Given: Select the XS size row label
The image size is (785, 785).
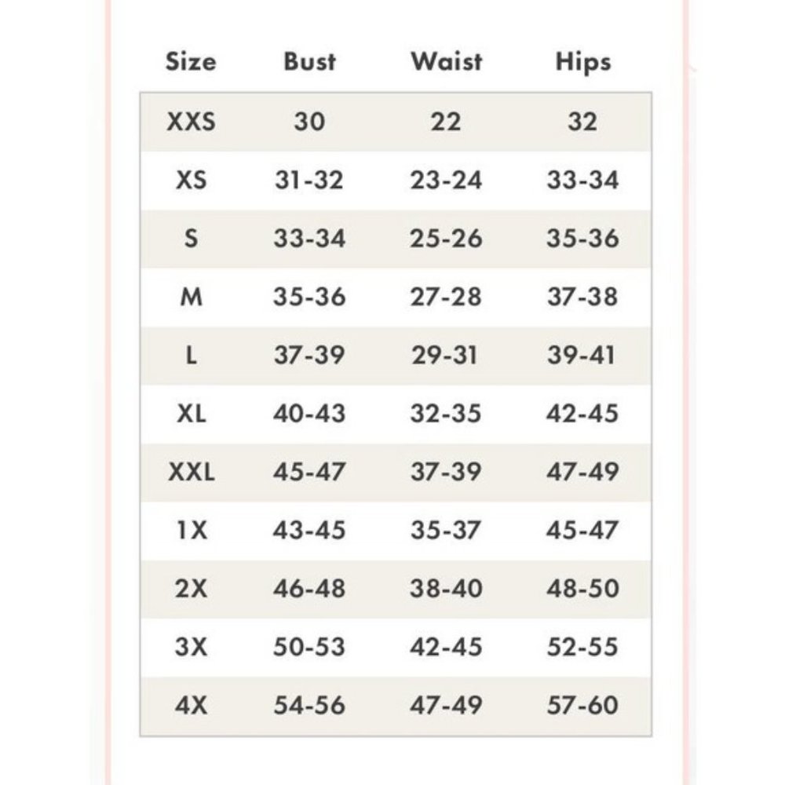Looking at the screenshot, I should pyautogui.click(x=191, y=181).
